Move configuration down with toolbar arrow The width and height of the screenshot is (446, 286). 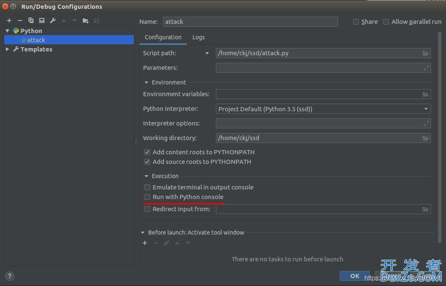(74, 20)
